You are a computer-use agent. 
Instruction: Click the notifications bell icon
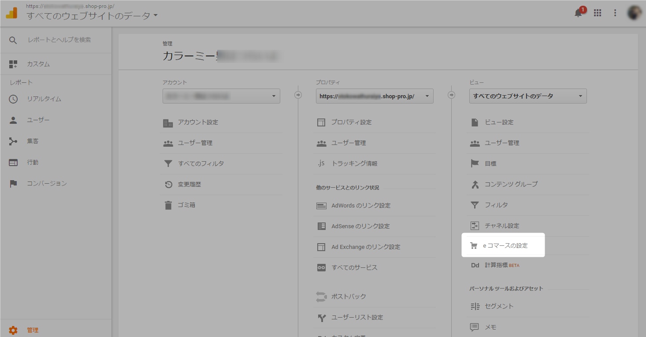pyautogui.click(x=578, y=13)
